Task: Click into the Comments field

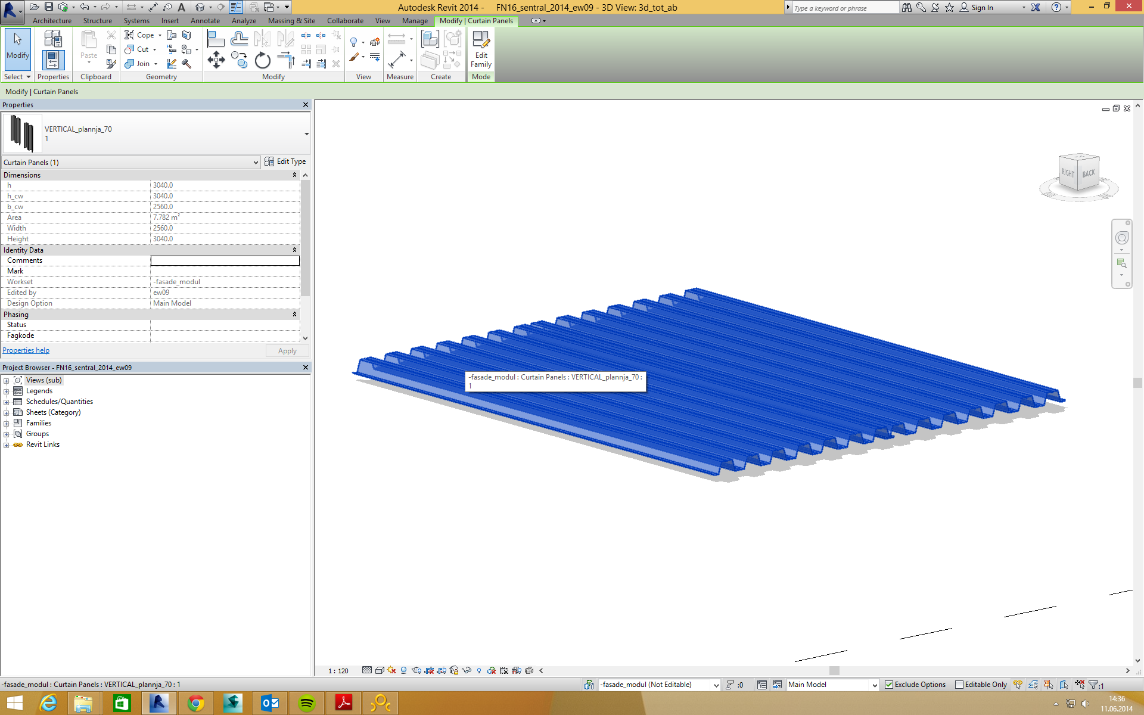Action: [x=225, y=260]
